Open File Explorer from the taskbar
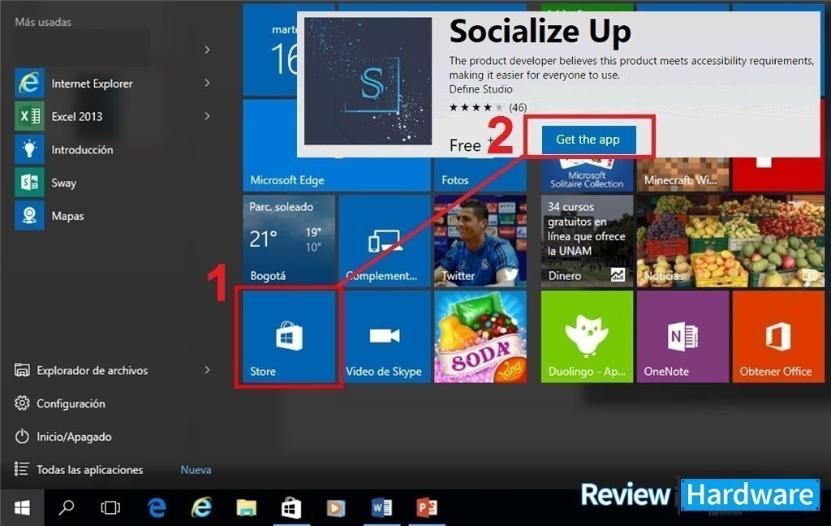 coord(247,508)
